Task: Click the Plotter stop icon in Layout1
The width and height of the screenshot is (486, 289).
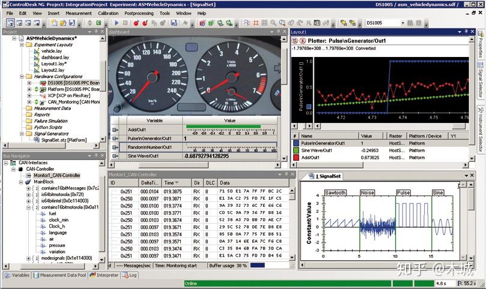Action: coord(303,40)
